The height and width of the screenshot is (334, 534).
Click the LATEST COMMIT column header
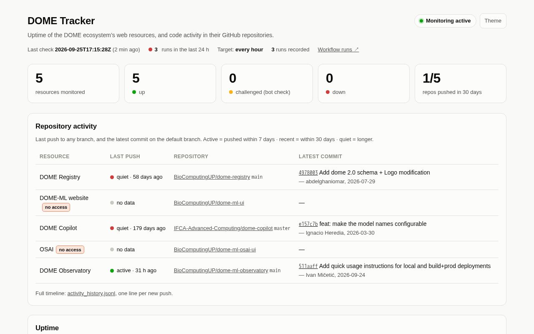tap(320, 157)
